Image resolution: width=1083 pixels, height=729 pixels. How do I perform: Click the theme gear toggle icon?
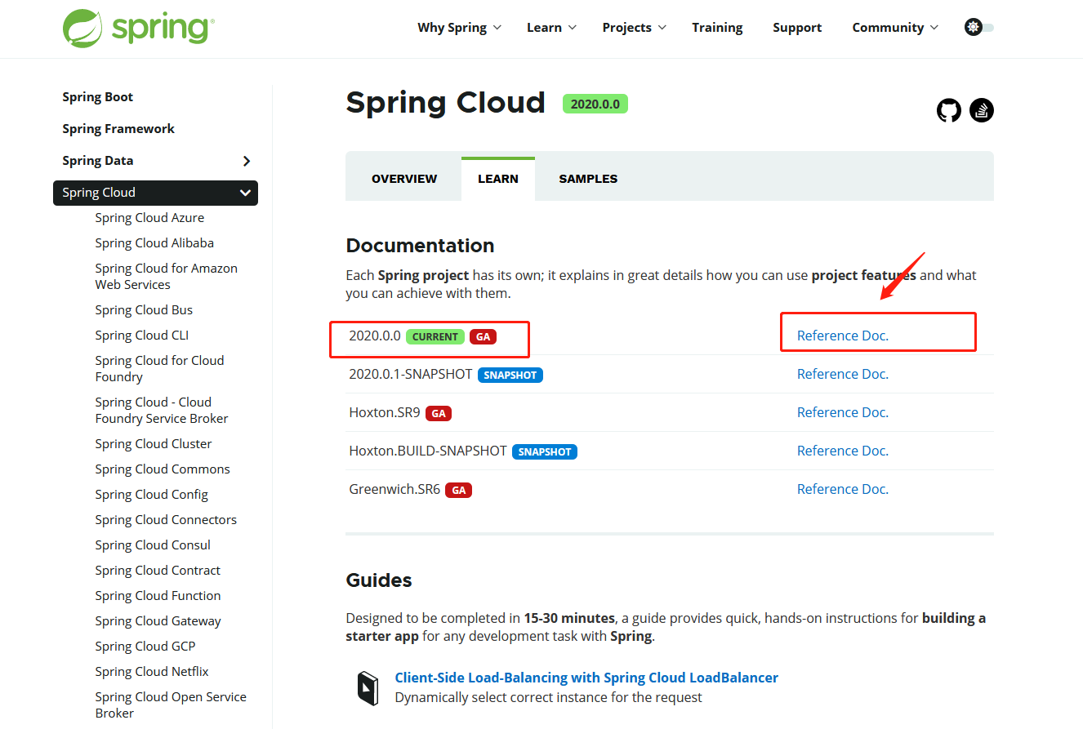click(x=974, y=26)
